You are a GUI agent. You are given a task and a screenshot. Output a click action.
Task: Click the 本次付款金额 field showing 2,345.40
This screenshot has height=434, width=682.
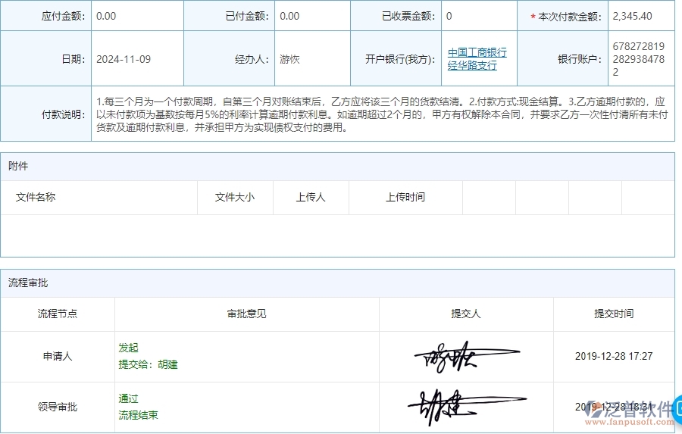632,16
